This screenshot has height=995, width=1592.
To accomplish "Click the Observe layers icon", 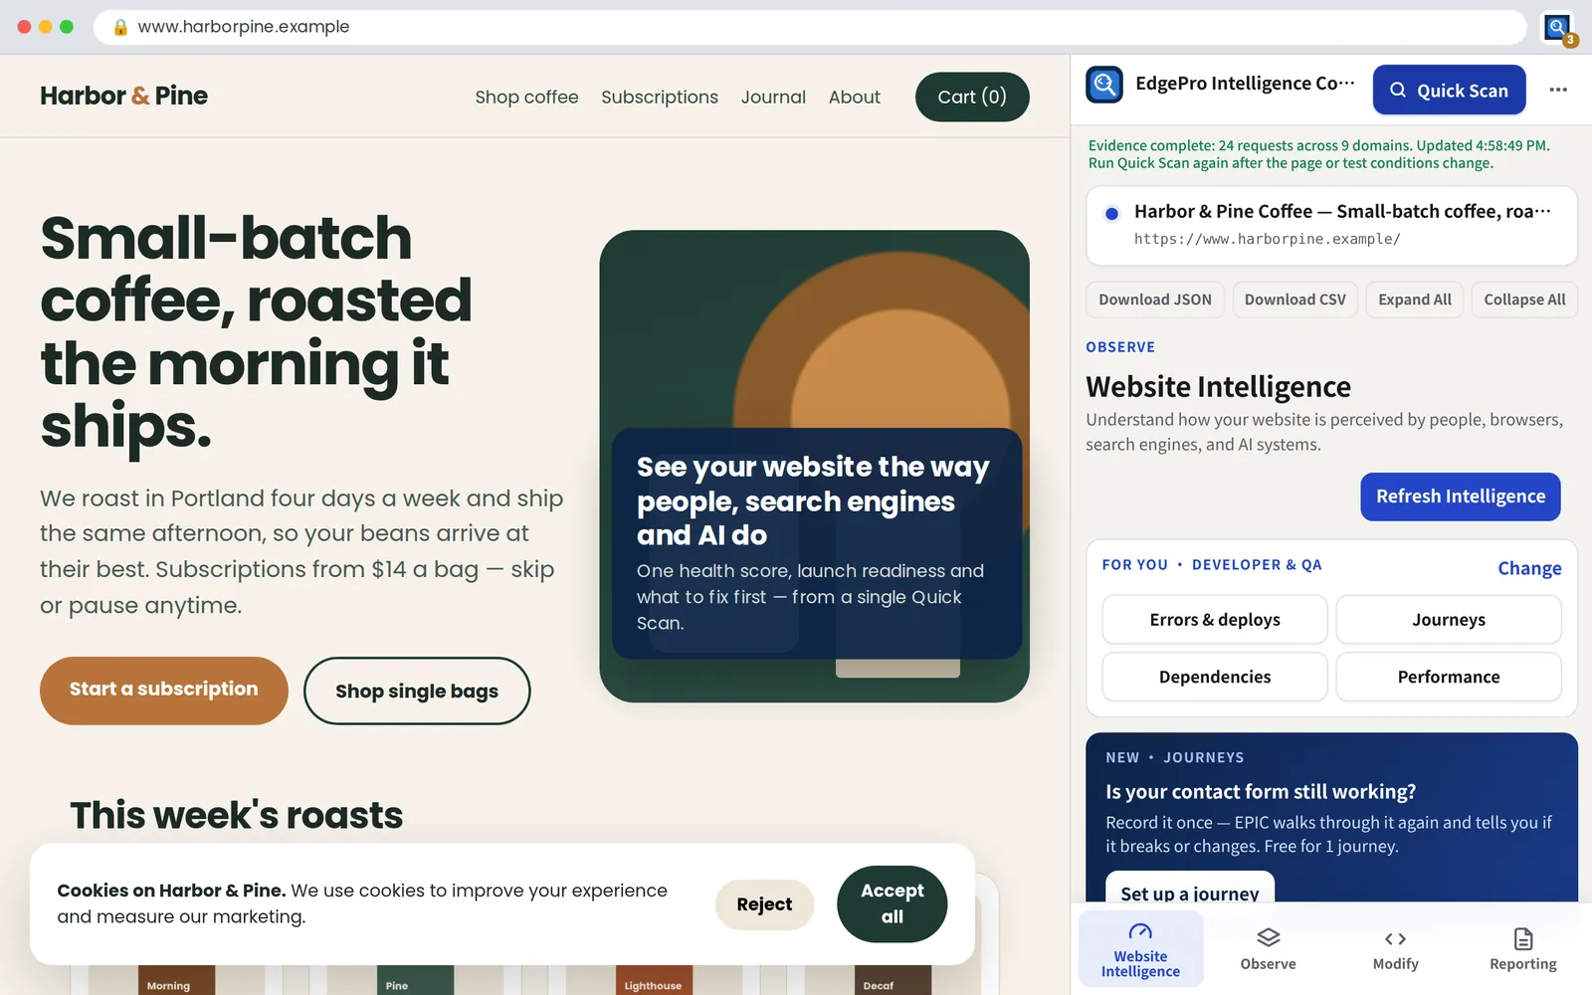I will (x=1268, y=937).
